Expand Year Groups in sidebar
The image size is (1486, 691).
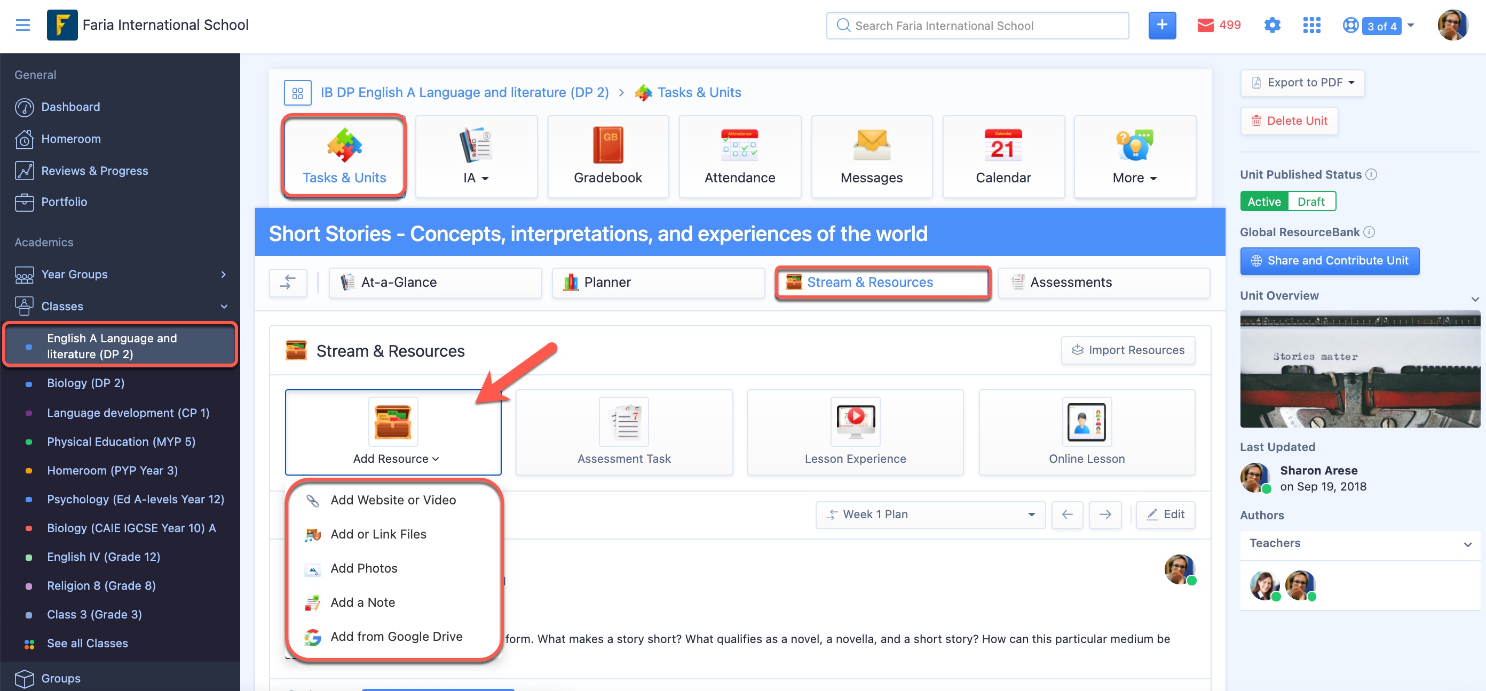[x=120, y=275]
